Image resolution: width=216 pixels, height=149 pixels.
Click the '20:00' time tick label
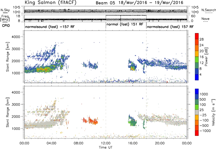point(160,143)
